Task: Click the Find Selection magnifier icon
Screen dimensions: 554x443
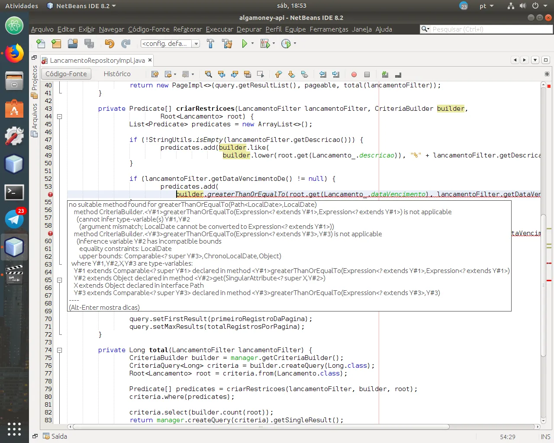Action: tap(208, 74)
